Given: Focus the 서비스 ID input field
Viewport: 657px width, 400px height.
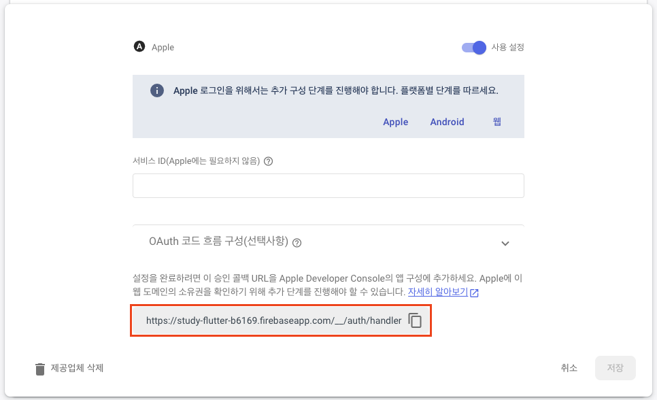Looking at the screenshot, I should click(x=328, y=186).
